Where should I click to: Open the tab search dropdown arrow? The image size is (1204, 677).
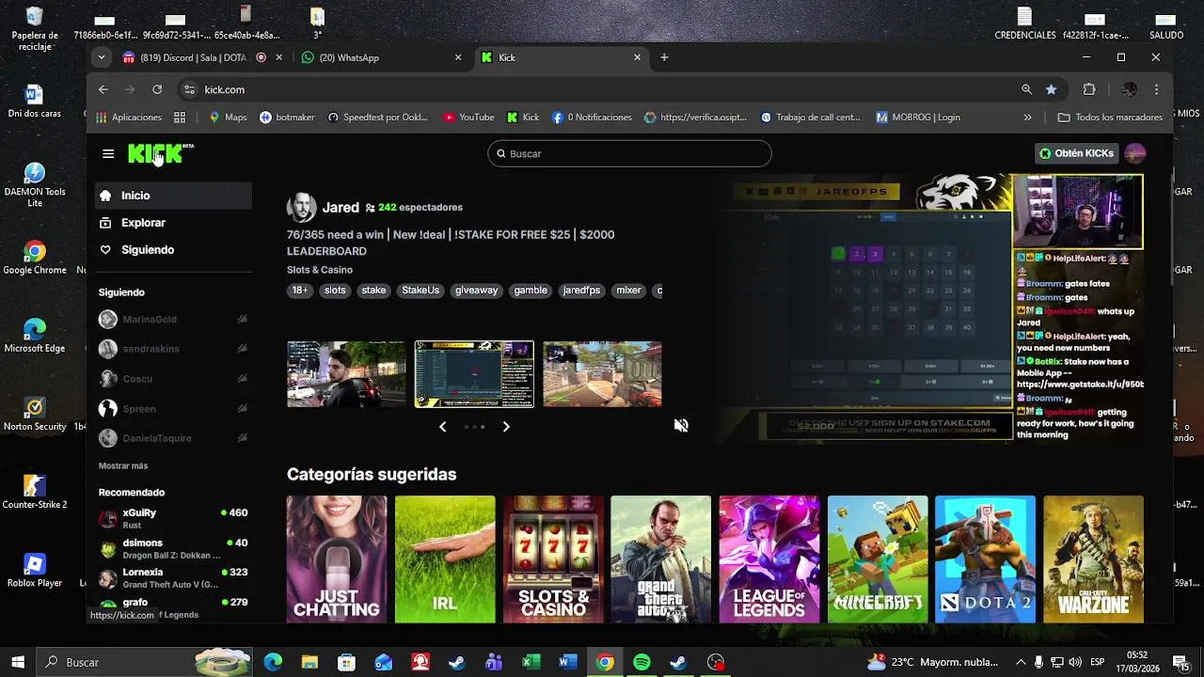(101, 57)
